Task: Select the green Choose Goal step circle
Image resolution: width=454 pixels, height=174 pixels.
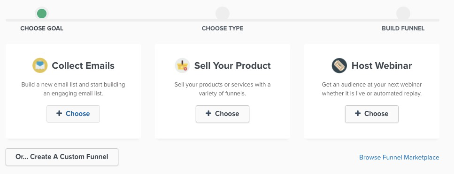Action: tap(42, 13)
